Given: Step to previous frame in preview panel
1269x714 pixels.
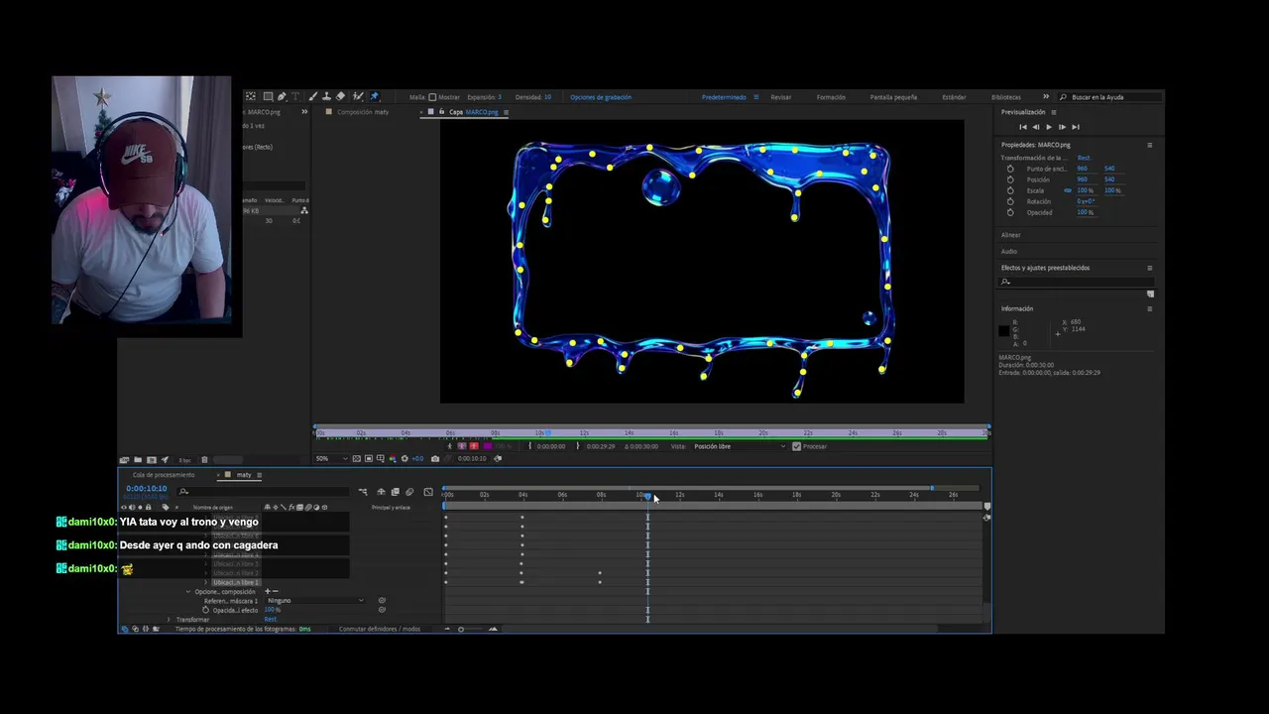Looking at the screenshot, I should coord(1036,127).
